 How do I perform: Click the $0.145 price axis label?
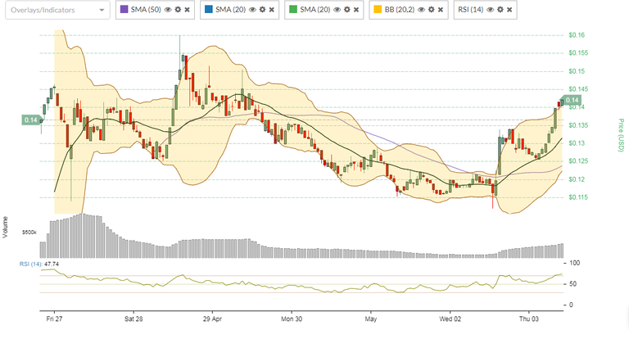point(578,89)
